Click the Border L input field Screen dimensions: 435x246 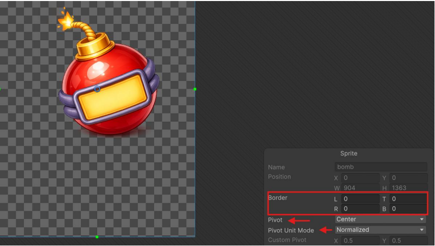[x=360, y=199]
